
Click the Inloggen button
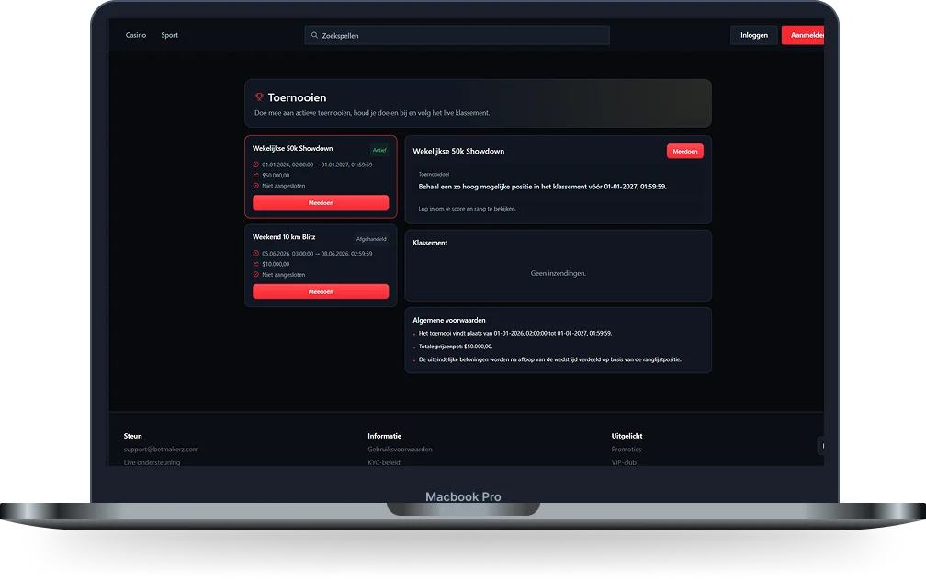coord(754,35)
